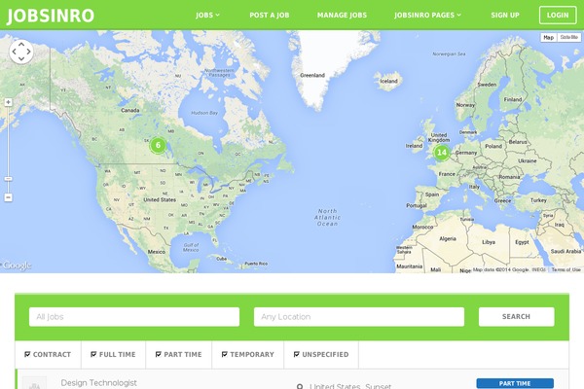Image resolution: width=584 pixels, height=389 pixels.
Task: Toggle the FULL TIME job type filter
Action: (x=113, y=354)
